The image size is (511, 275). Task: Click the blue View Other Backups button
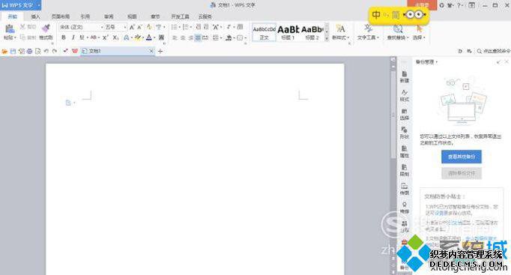click(x=462, y=157)
